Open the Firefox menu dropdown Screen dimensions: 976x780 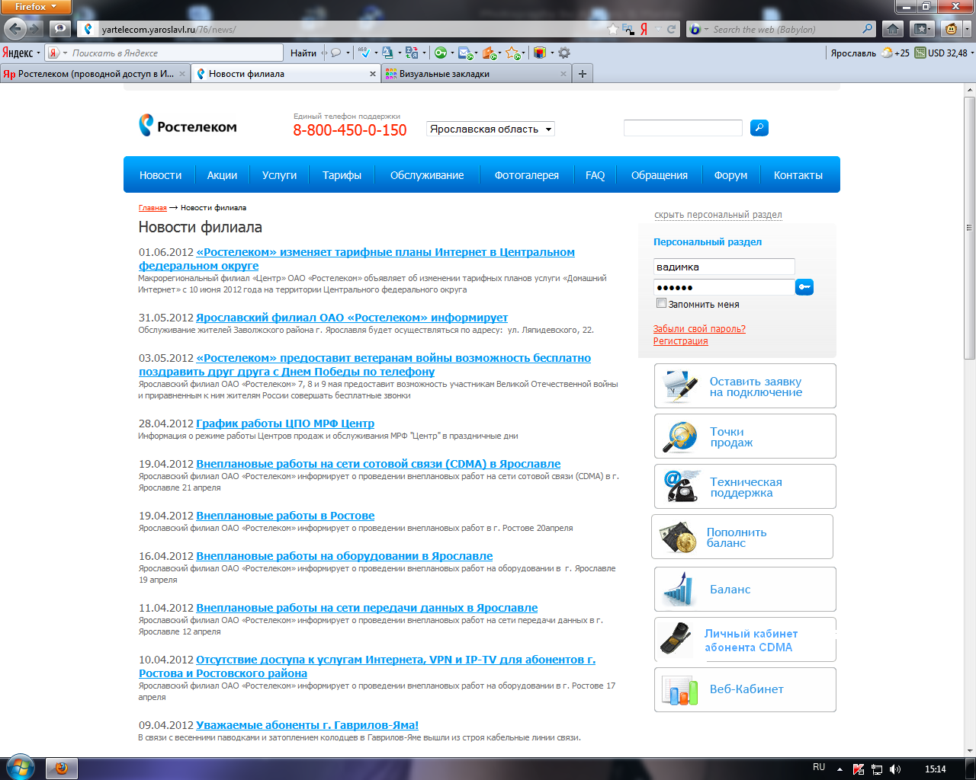36,7
